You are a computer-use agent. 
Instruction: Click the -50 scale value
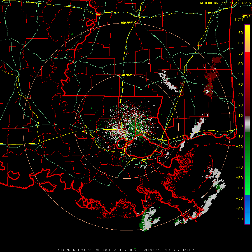click(x=239, y=178)
